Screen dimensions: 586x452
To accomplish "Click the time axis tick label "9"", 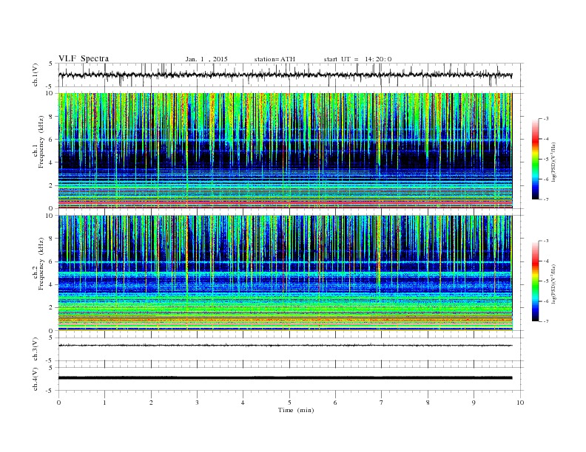I will coord(474,403).
